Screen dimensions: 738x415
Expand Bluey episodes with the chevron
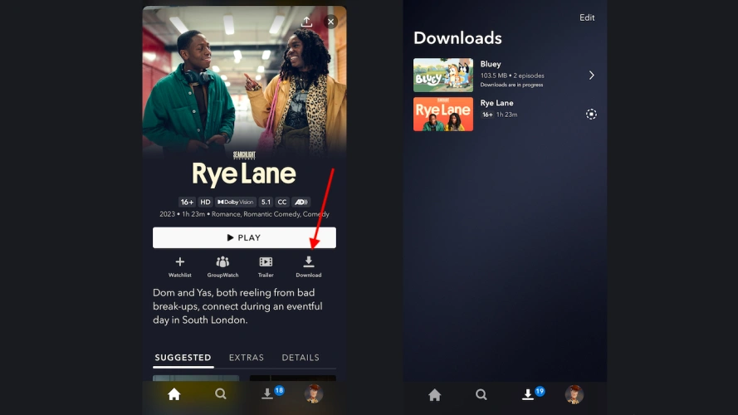pos(591,76)
